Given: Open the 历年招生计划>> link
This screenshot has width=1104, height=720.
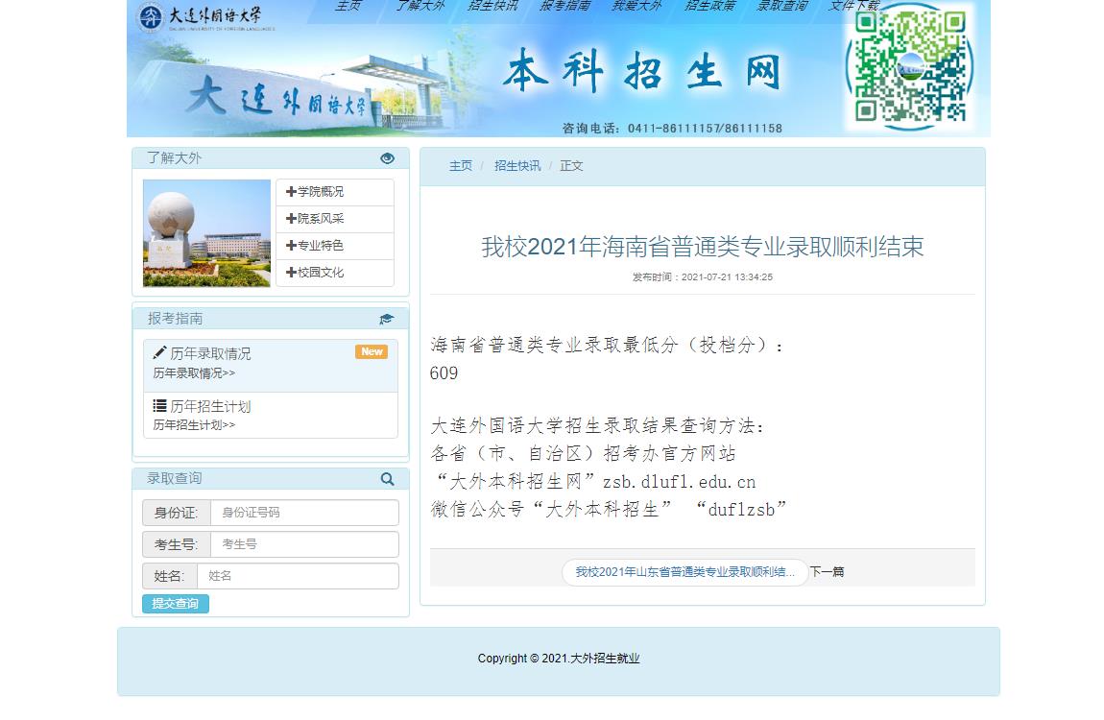Looking at the screenshot, I should click(x=194, y=425).
